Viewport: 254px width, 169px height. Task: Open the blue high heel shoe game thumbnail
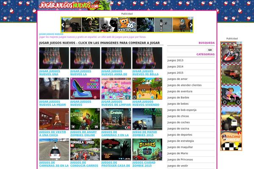(x=85, y=89)
